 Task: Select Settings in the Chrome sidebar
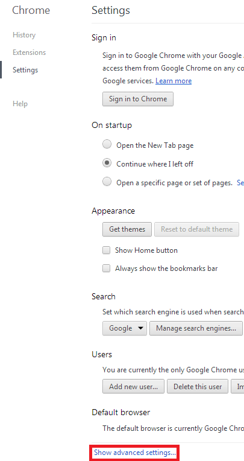tap(25, 70)
